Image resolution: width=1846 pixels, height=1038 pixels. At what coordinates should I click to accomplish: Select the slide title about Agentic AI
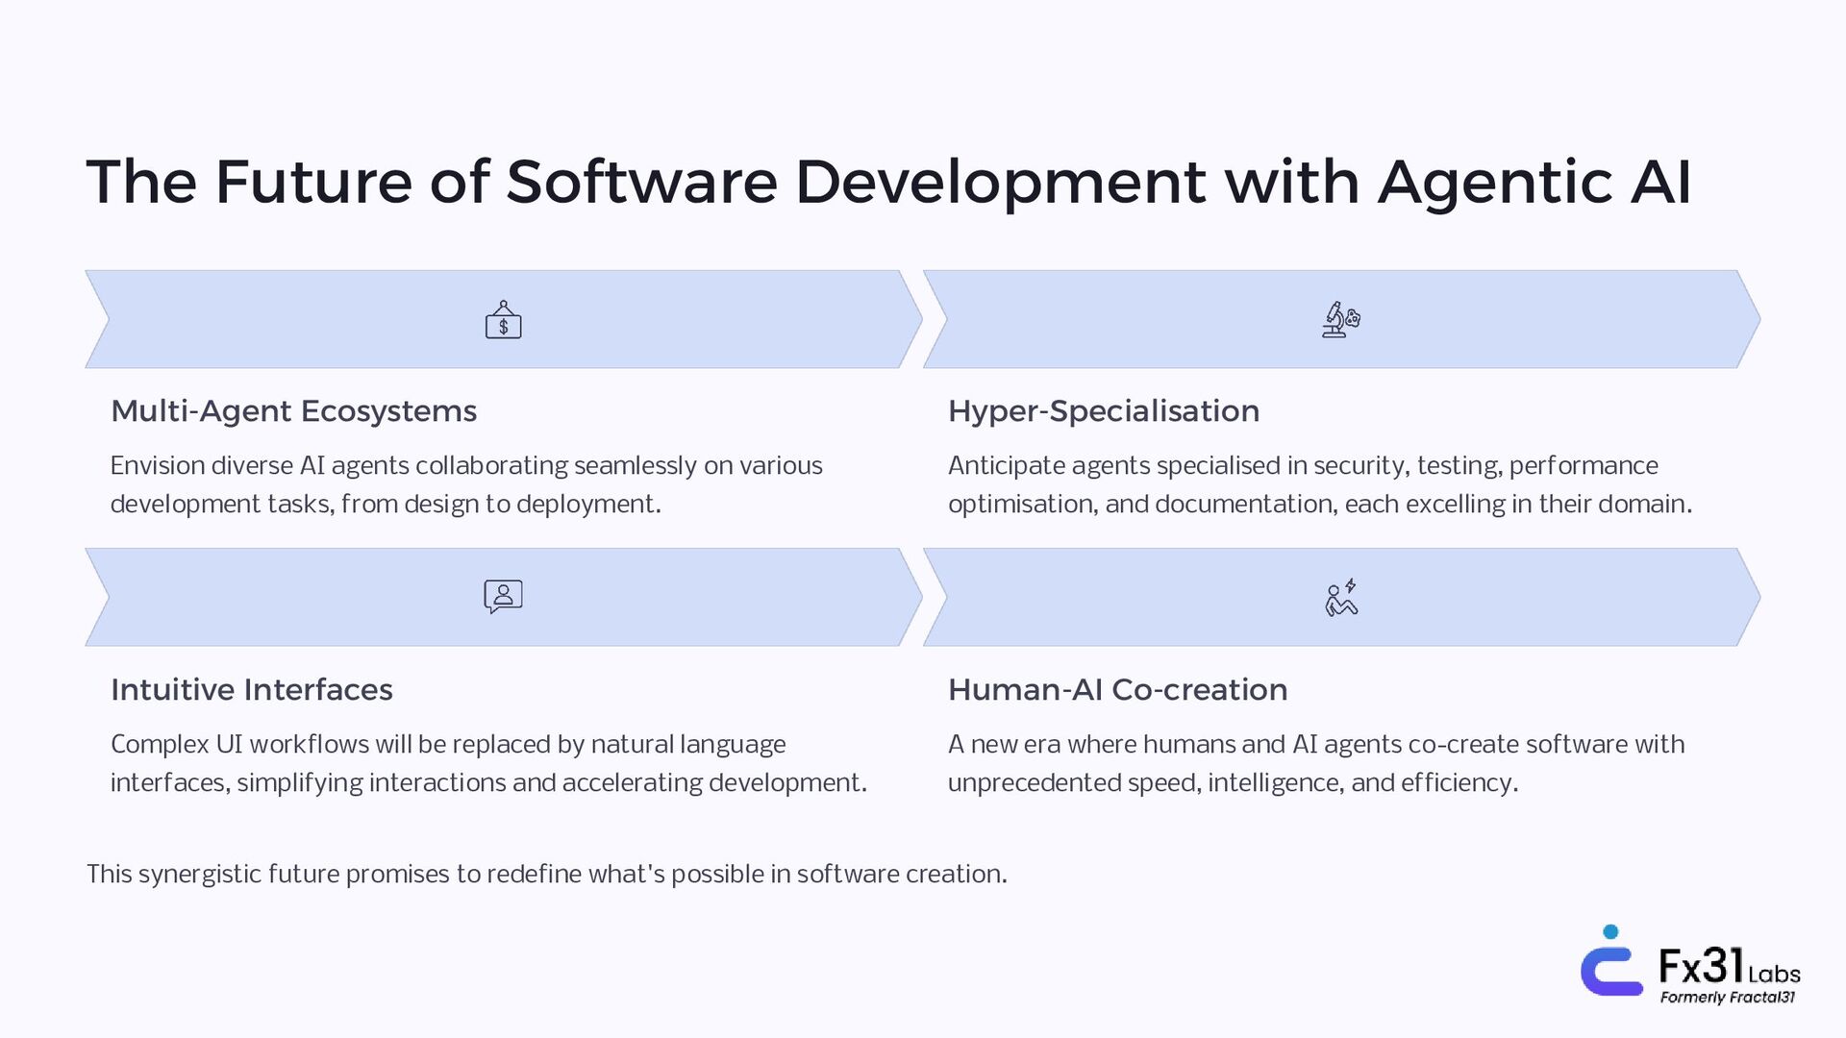887,182
